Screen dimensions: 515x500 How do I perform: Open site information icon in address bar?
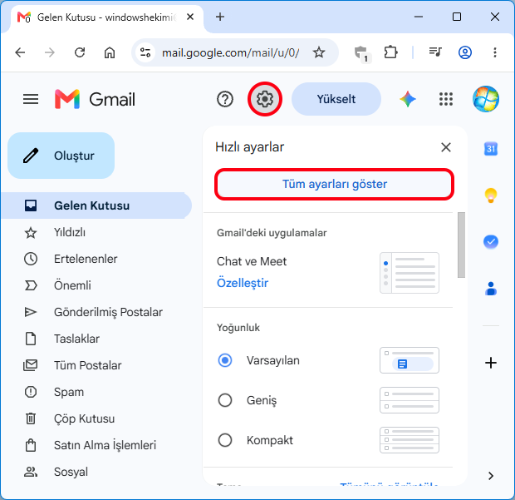[x=145, y=52]
